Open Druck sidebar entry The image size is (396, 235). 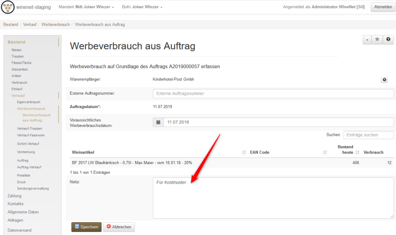click(x=21, y=182)
